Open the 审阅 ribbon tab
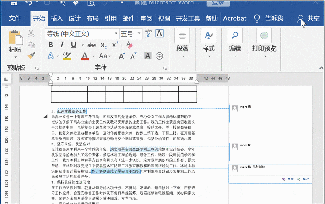 click(x=146, y=18)
